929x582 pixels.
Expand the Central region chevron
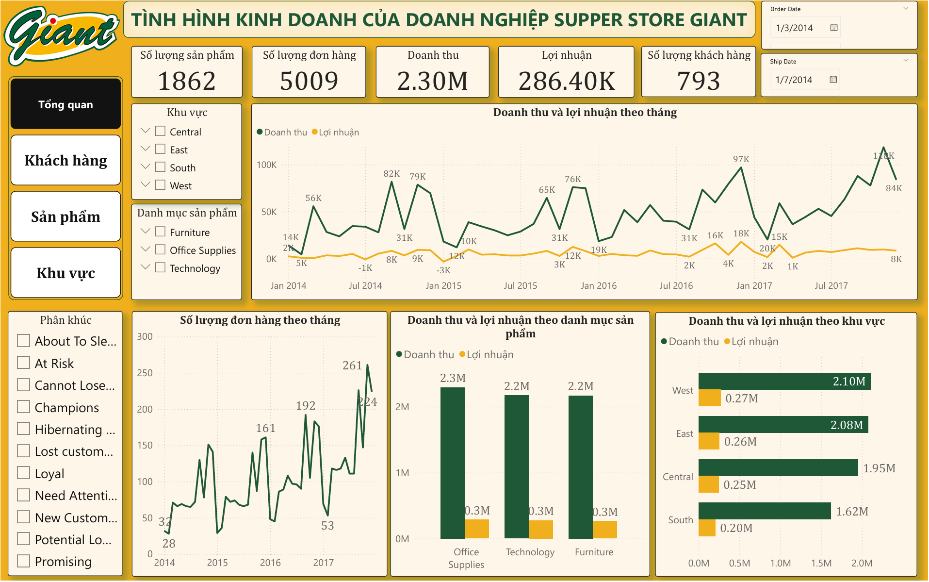pyautogui.click(x=145, y=131)
